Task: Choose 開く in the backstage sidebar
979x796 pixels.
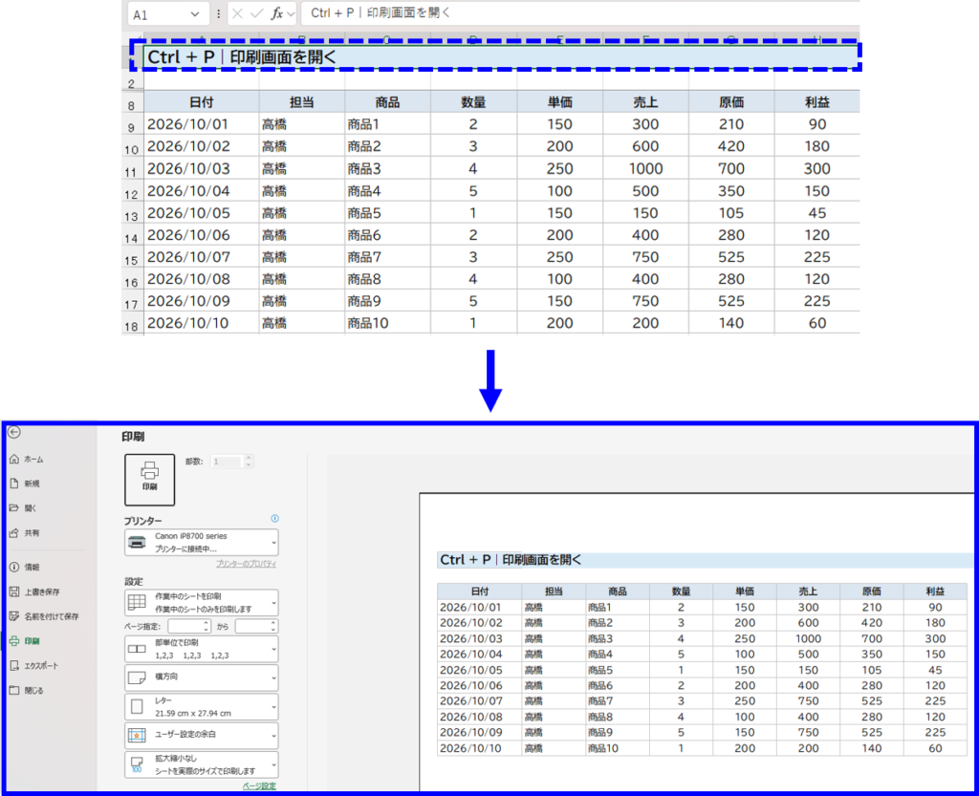Action: tap(23, 508)
